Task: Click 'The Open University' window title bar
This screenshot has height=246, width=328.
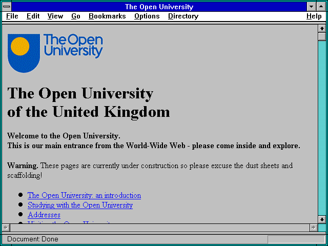Action: point(159,7)
